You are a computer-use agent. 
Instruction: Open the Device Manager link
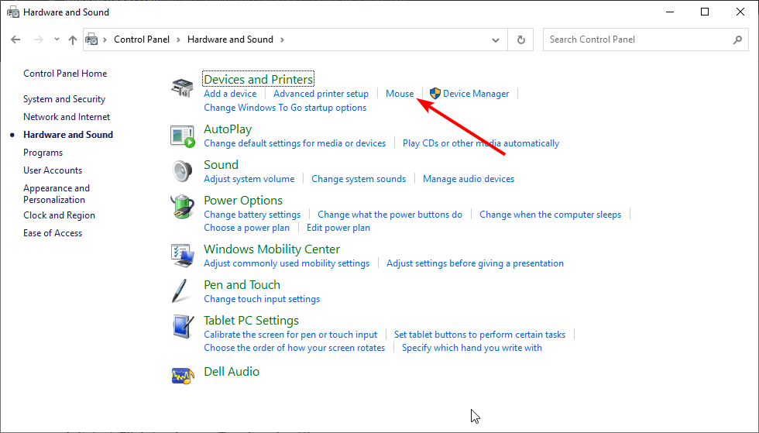[476, 94]
